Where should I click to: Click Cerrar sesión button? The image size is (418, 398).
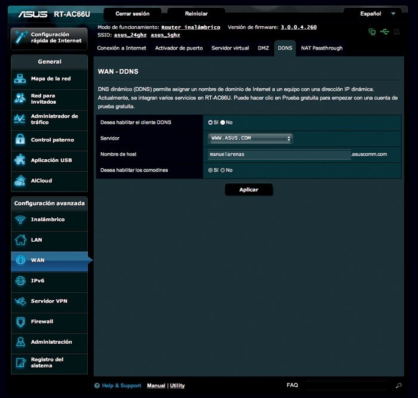pos(133,14)
